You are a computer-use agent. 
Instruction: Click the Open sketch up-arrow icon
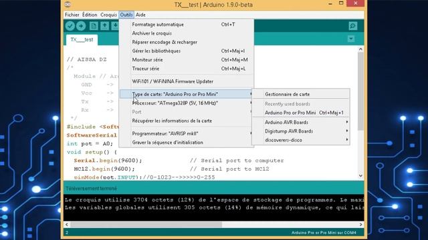click(104, 26)
